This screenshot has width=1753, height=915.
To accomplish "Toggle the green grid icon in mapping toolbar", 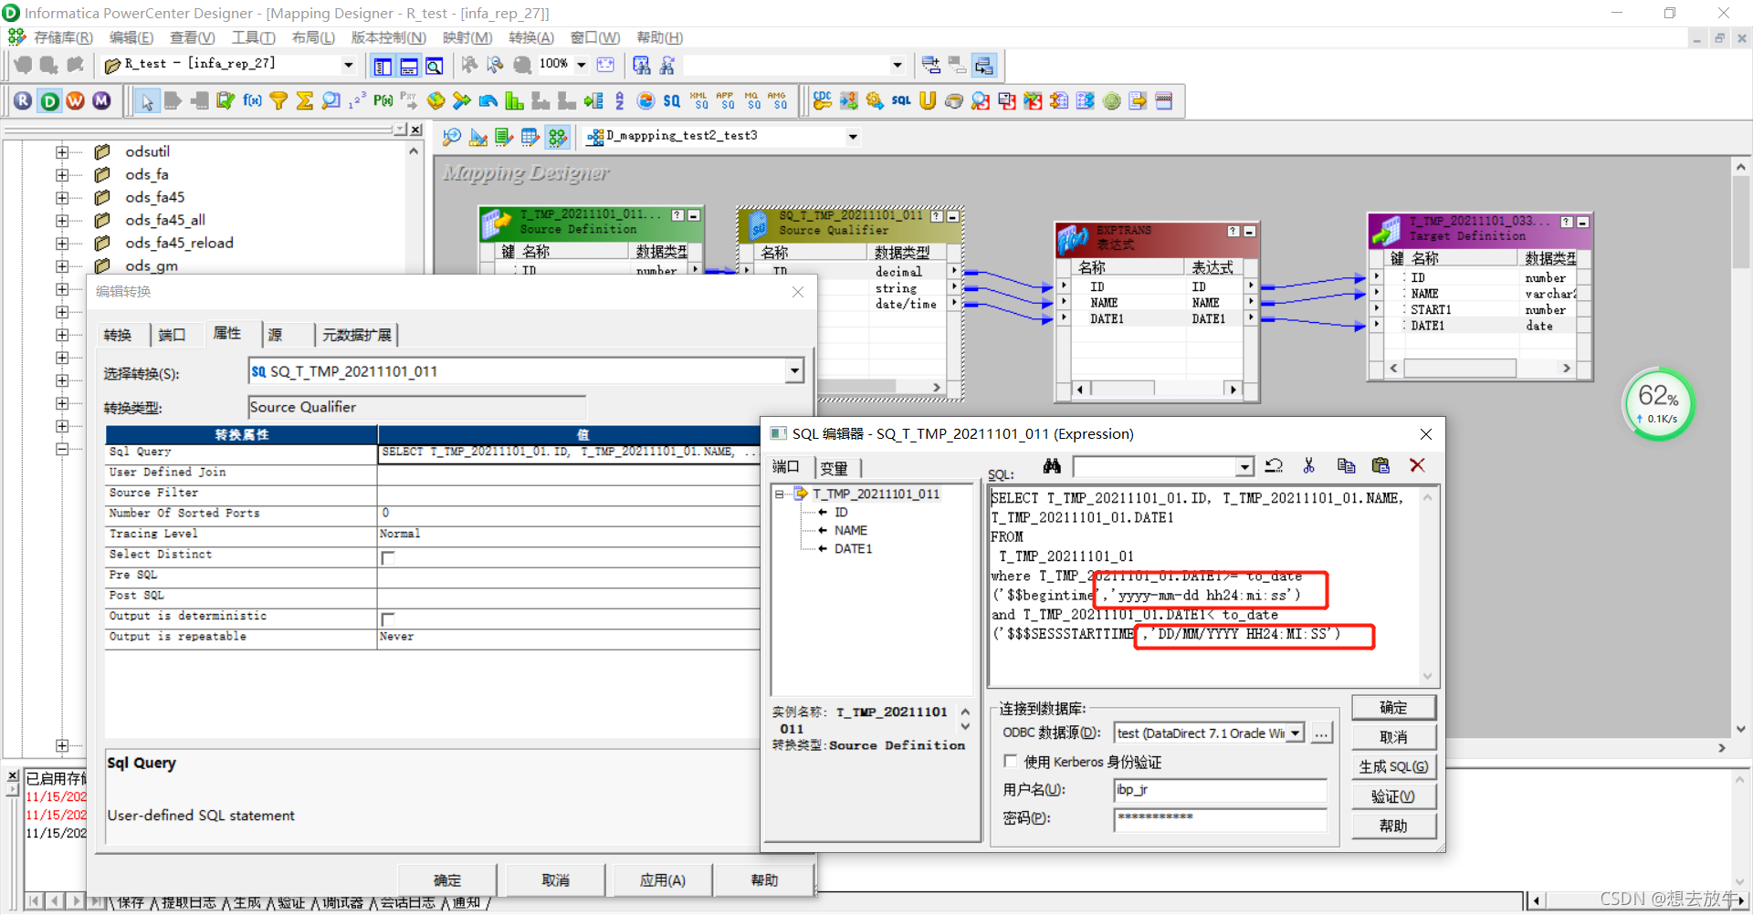I will click(557, 137).
